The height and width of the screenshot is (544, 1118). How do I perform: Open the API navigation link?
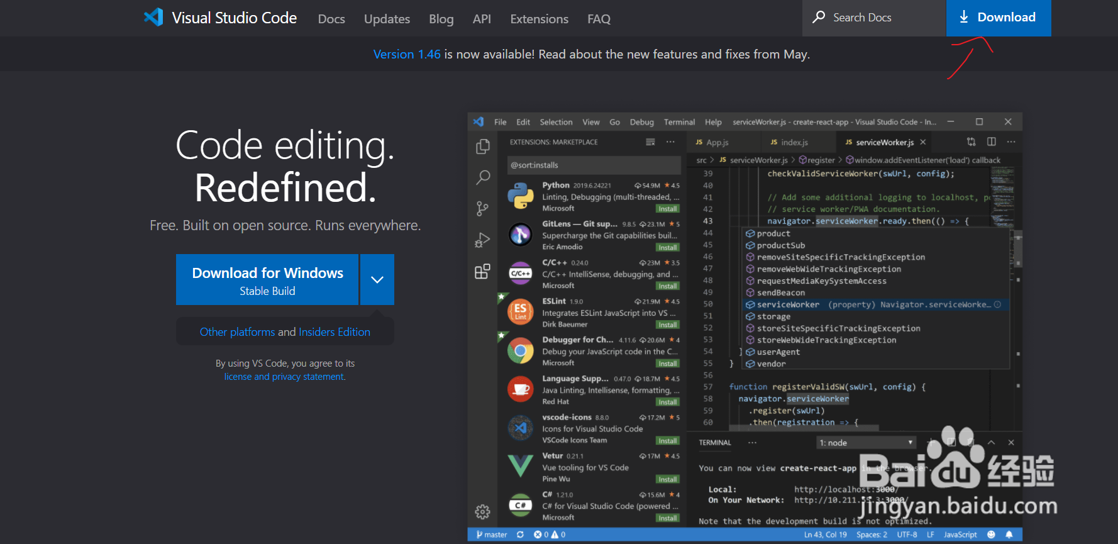[482, 19]
